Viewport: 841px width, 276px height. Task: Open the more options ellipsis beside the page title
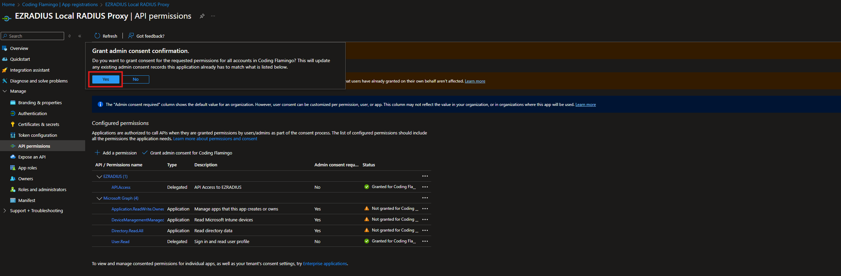pyautogui.click(x=213, y=16)
